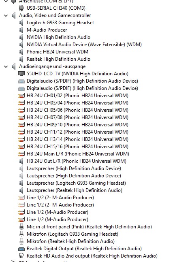175x262 pixels.
Task: Click the microphone icon for Mic in at front panel
Action: point(21,227)
